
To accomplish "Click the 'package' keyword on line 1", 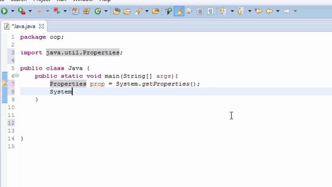I will 33,37.
